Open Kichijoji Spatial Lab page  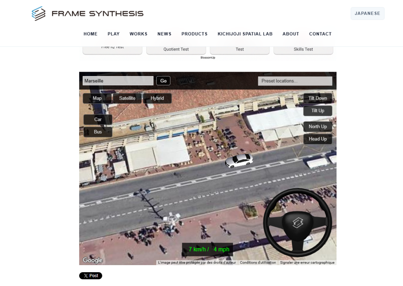[245, 34]
